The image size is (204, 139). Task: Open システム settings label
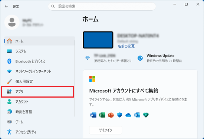(21, 51)
